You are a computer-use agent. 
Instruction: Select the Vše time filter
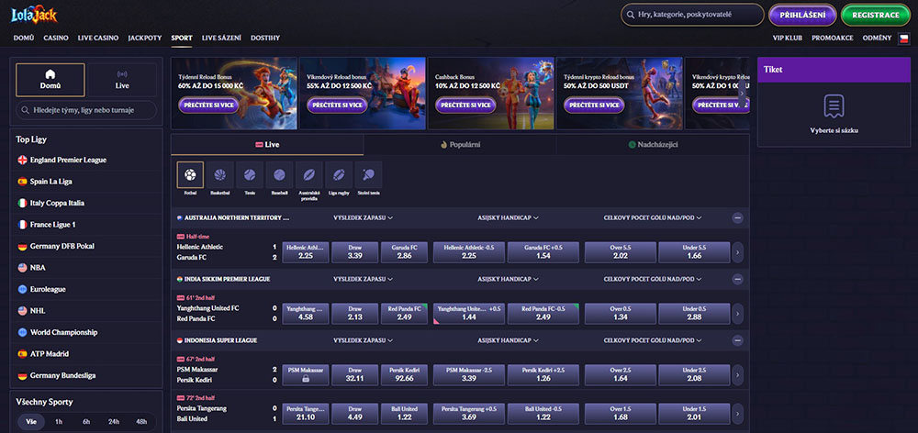pyautogui.click(x=31, y=422)
